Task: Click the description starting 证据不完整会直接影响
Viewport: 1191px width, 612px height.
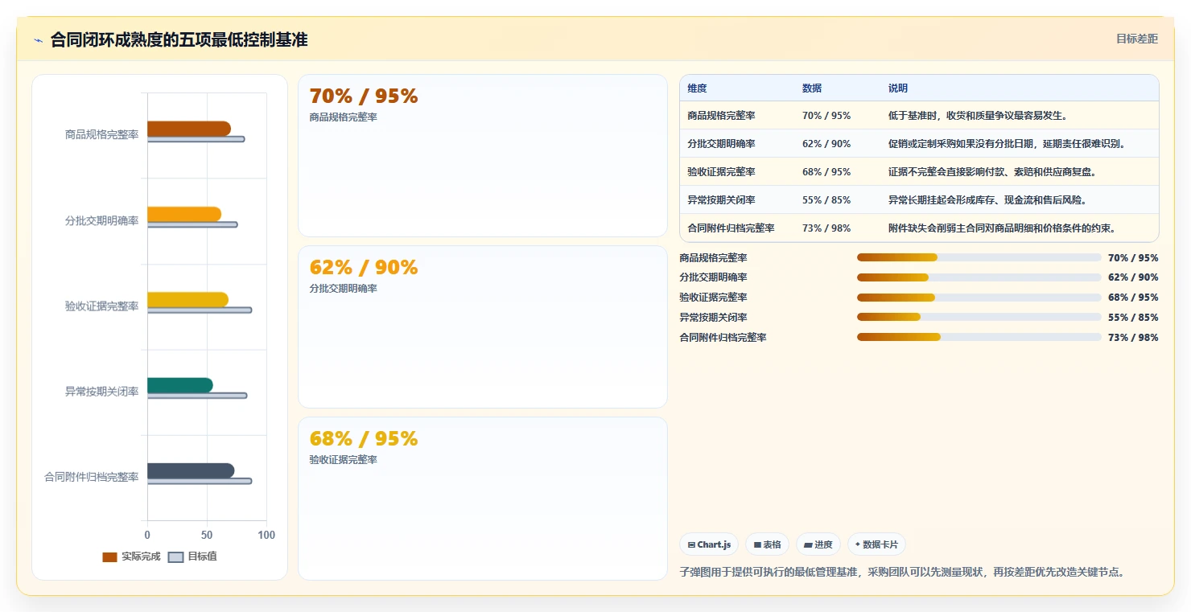Action: [992, 172]
